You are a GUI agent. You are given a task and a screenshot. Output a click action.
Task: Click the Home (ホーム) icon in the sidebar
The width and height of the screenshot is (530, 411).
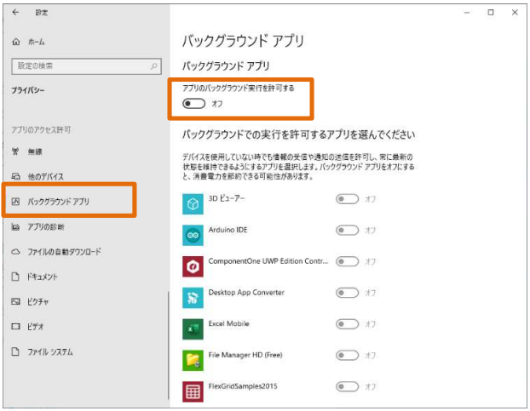[15, 42]
